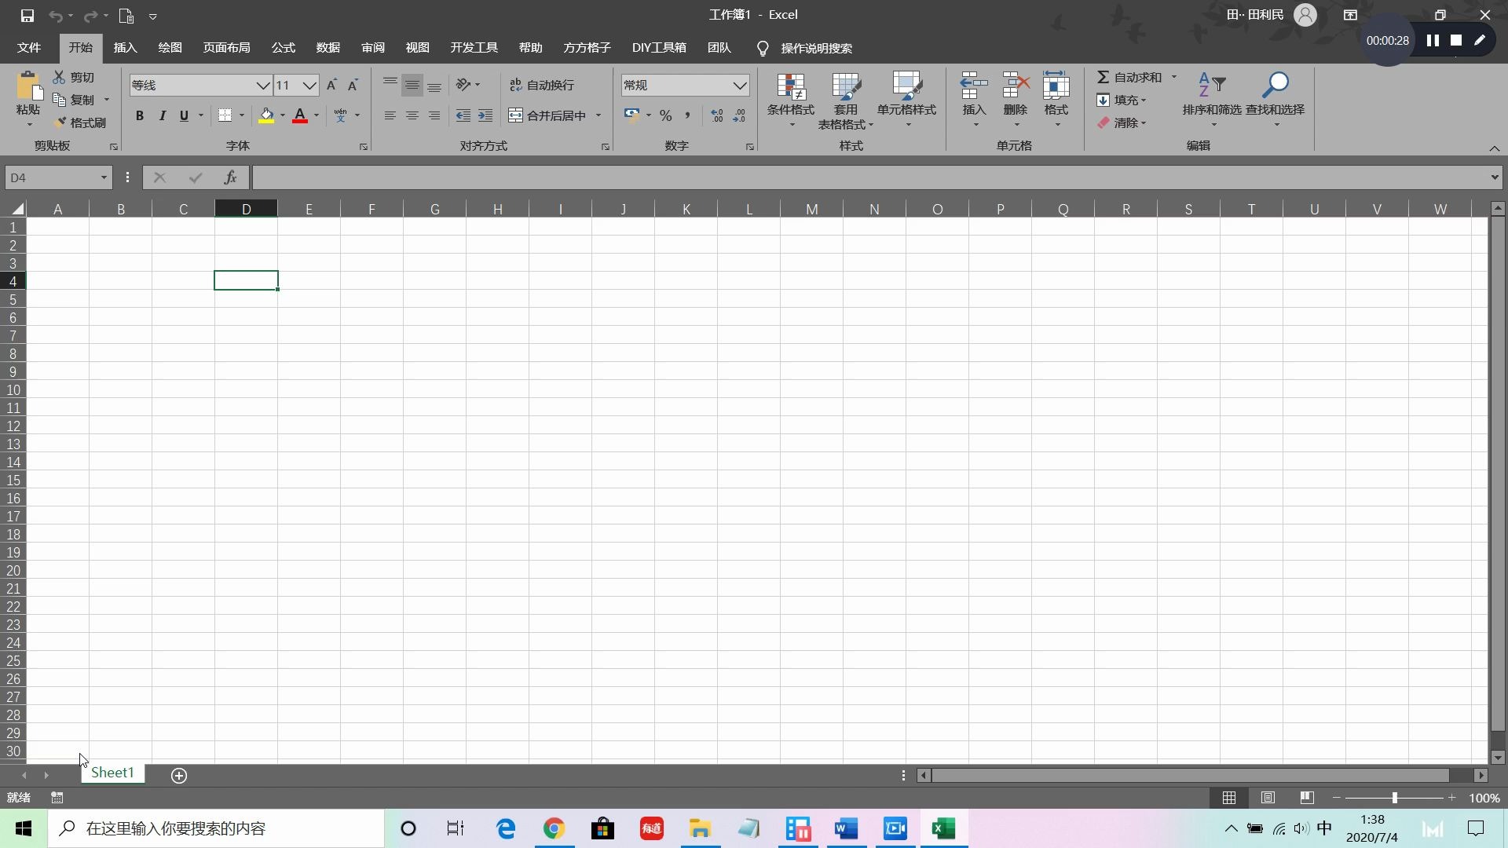The image size is (1508, 848).
Task: Click the Clear (清除) button
Action: click(1122, 122)
